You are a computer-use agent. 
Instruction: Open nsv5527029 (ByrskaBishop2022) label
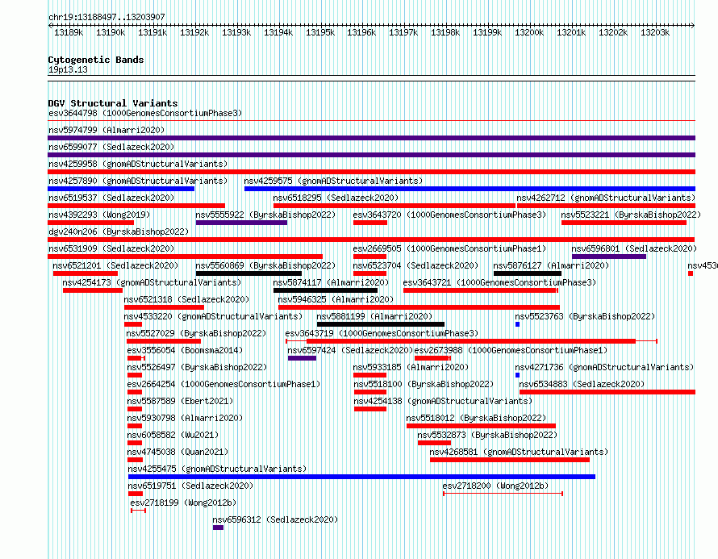point(196,333)
